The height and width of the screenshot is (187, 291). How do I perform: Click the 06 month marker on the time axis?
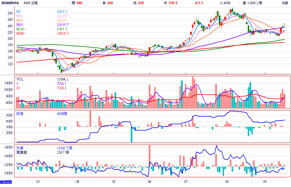point(149,181)
